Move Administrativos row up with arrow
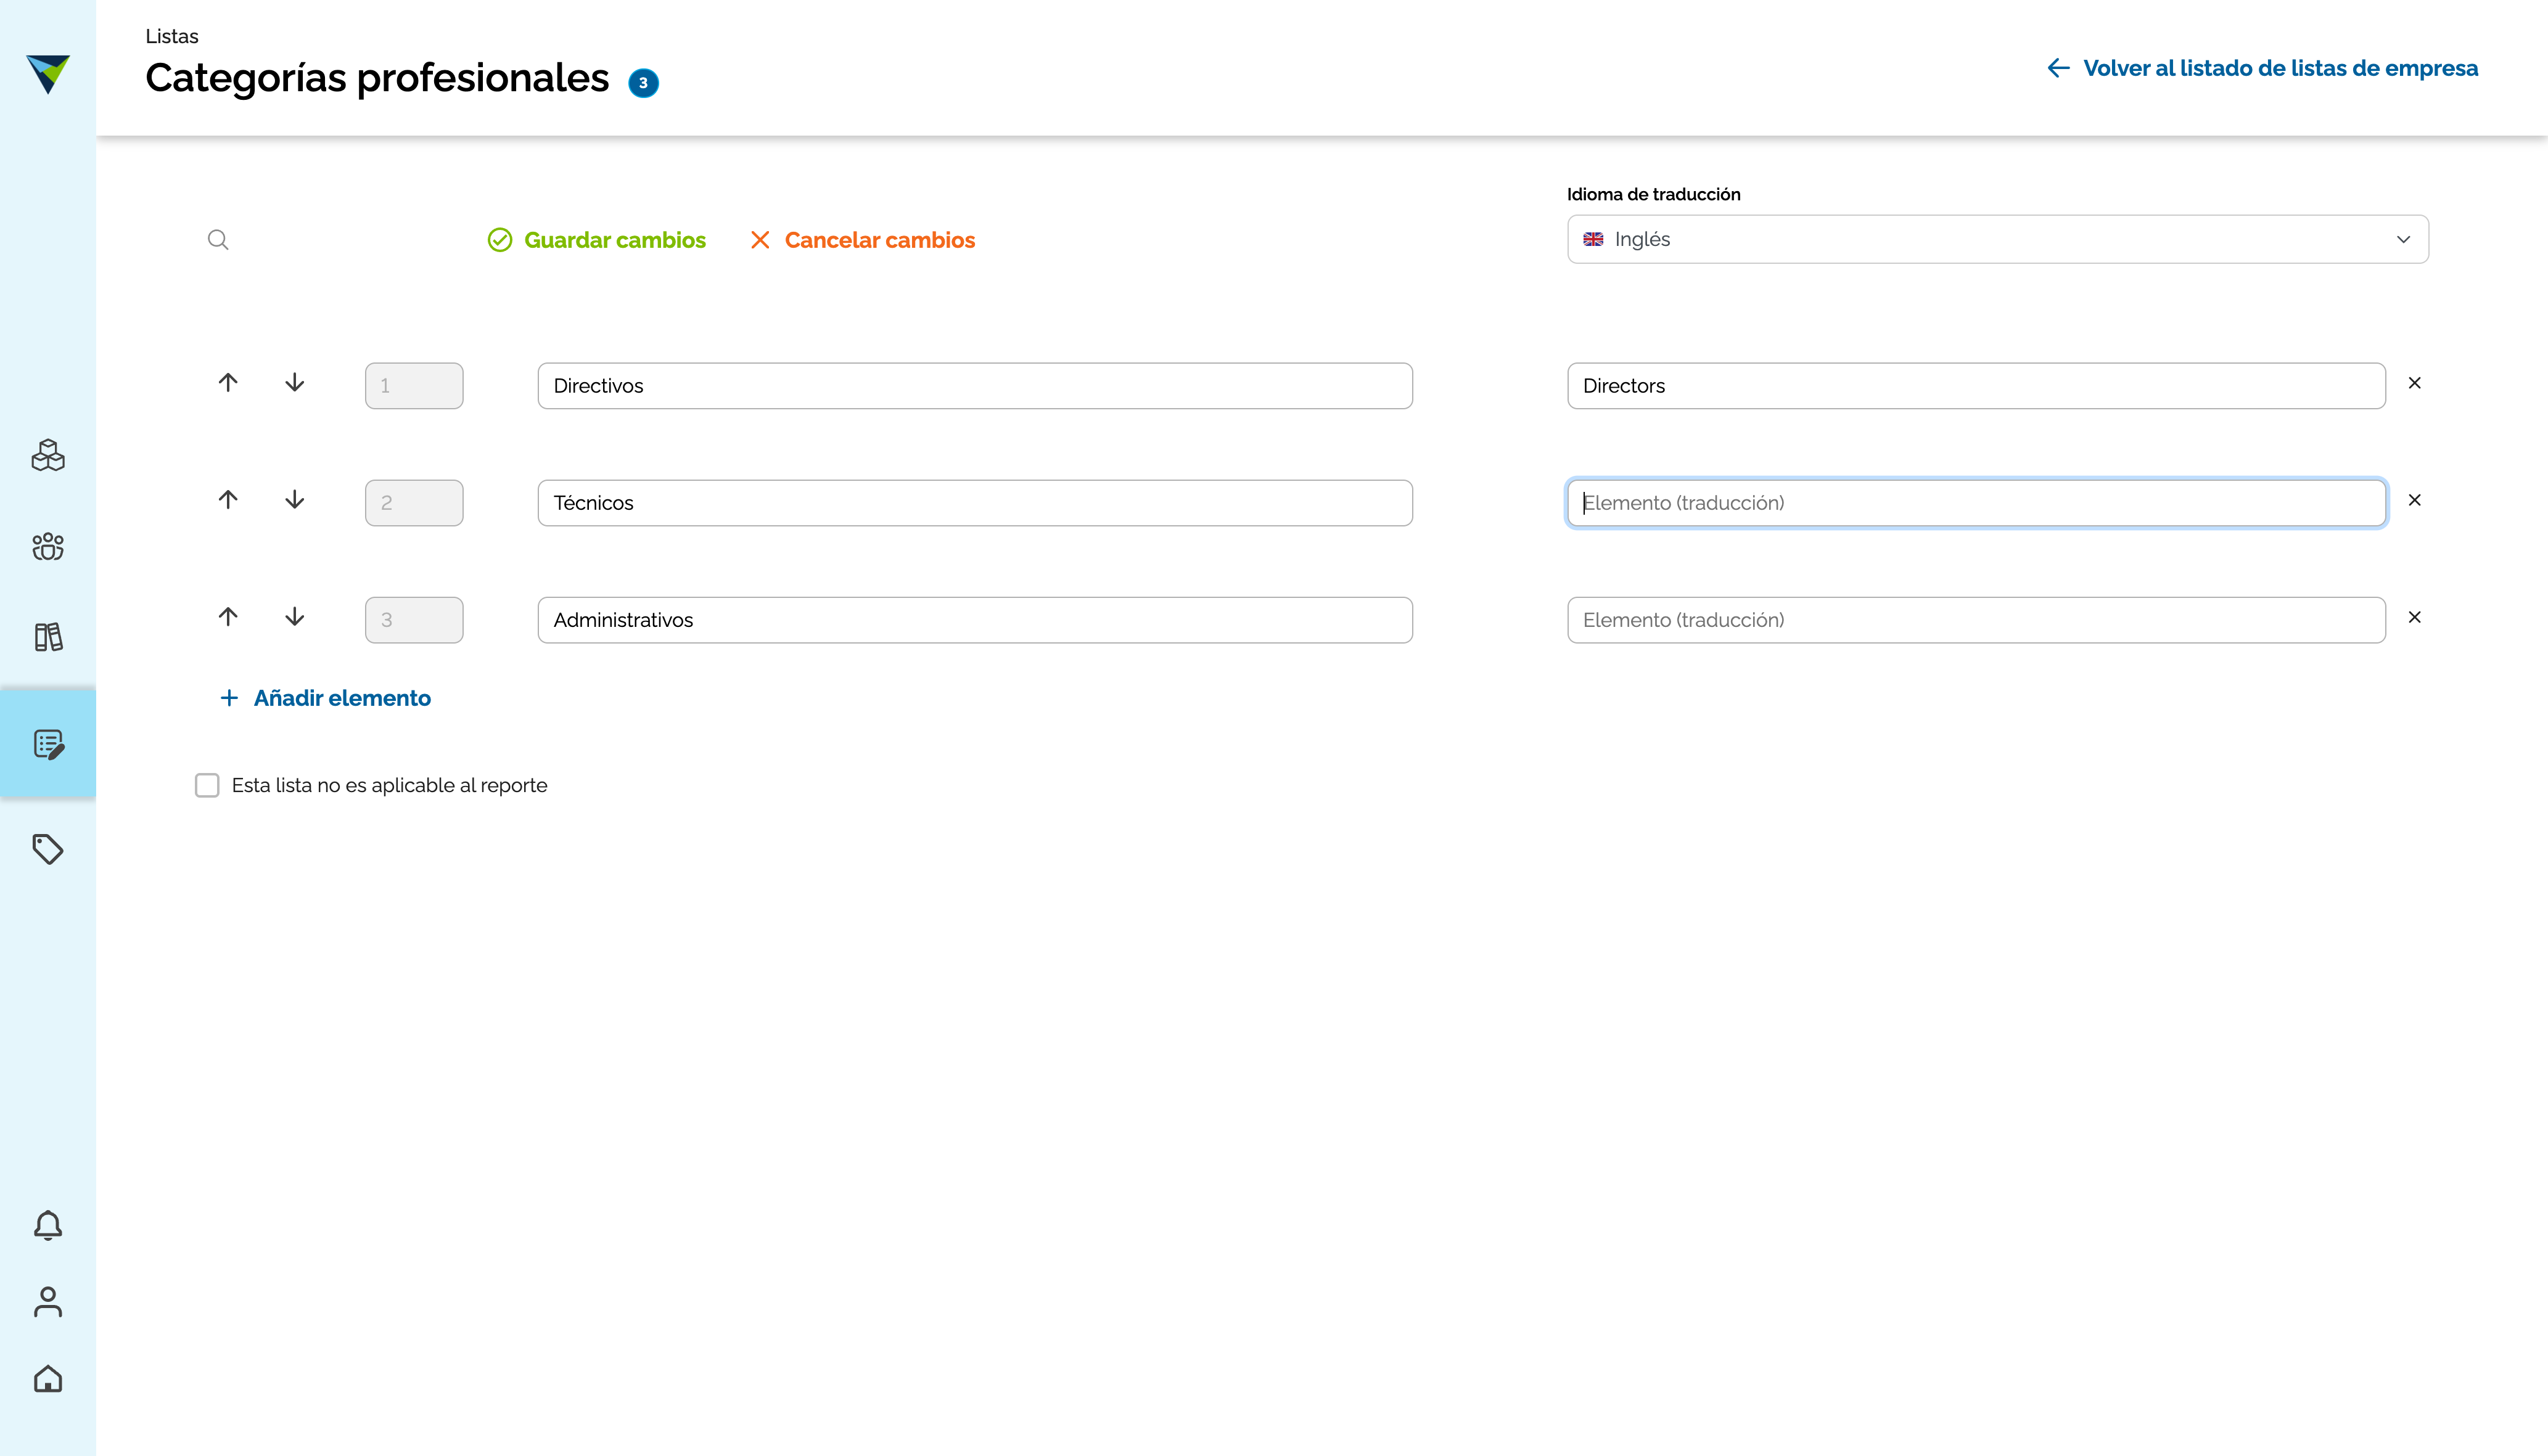 click(x=228, y=617)
